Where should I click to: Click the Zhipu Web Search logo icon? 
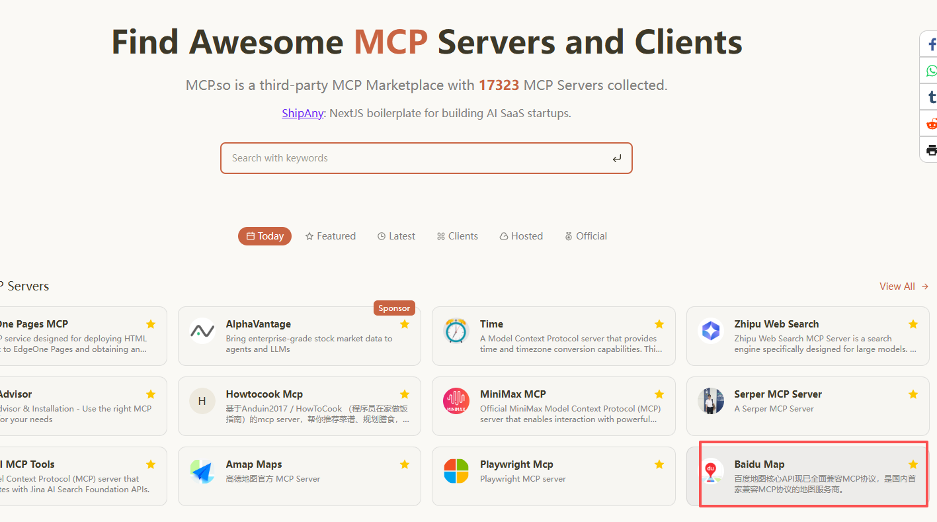[x=711, y=331]
